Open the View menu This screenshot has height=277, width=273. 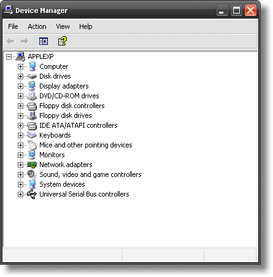[63, 26]
